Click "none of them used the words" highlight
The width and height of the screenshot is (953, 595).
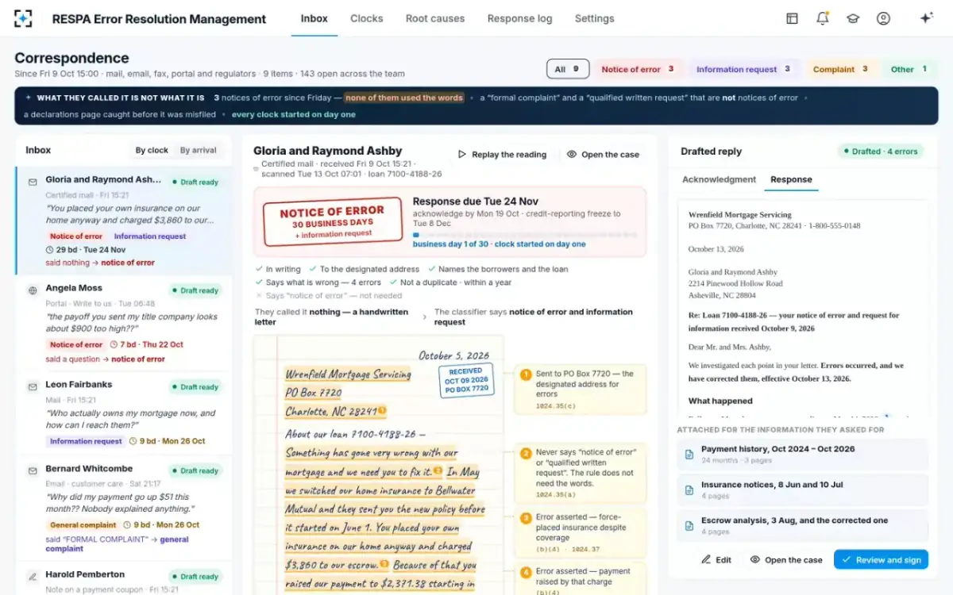coord(404,98)
